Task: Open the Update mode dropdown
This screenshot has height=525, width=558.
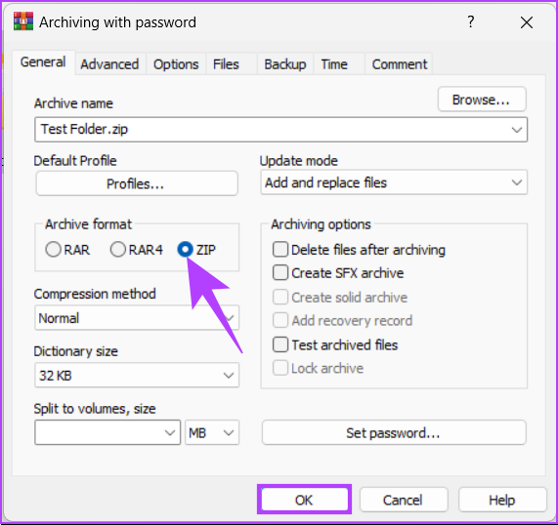Action: [394, 182]
